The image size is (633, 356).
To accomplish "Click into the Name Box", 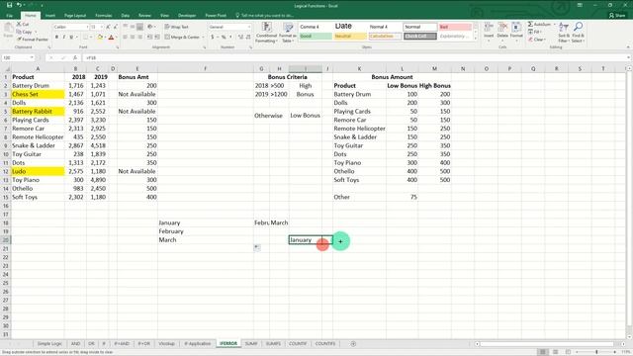I will 18,57.
